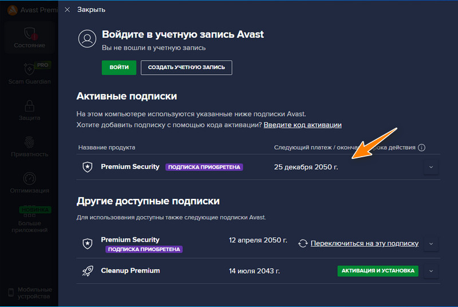
Task: Click the user account avatar icon
Action: tap(87, 38)
